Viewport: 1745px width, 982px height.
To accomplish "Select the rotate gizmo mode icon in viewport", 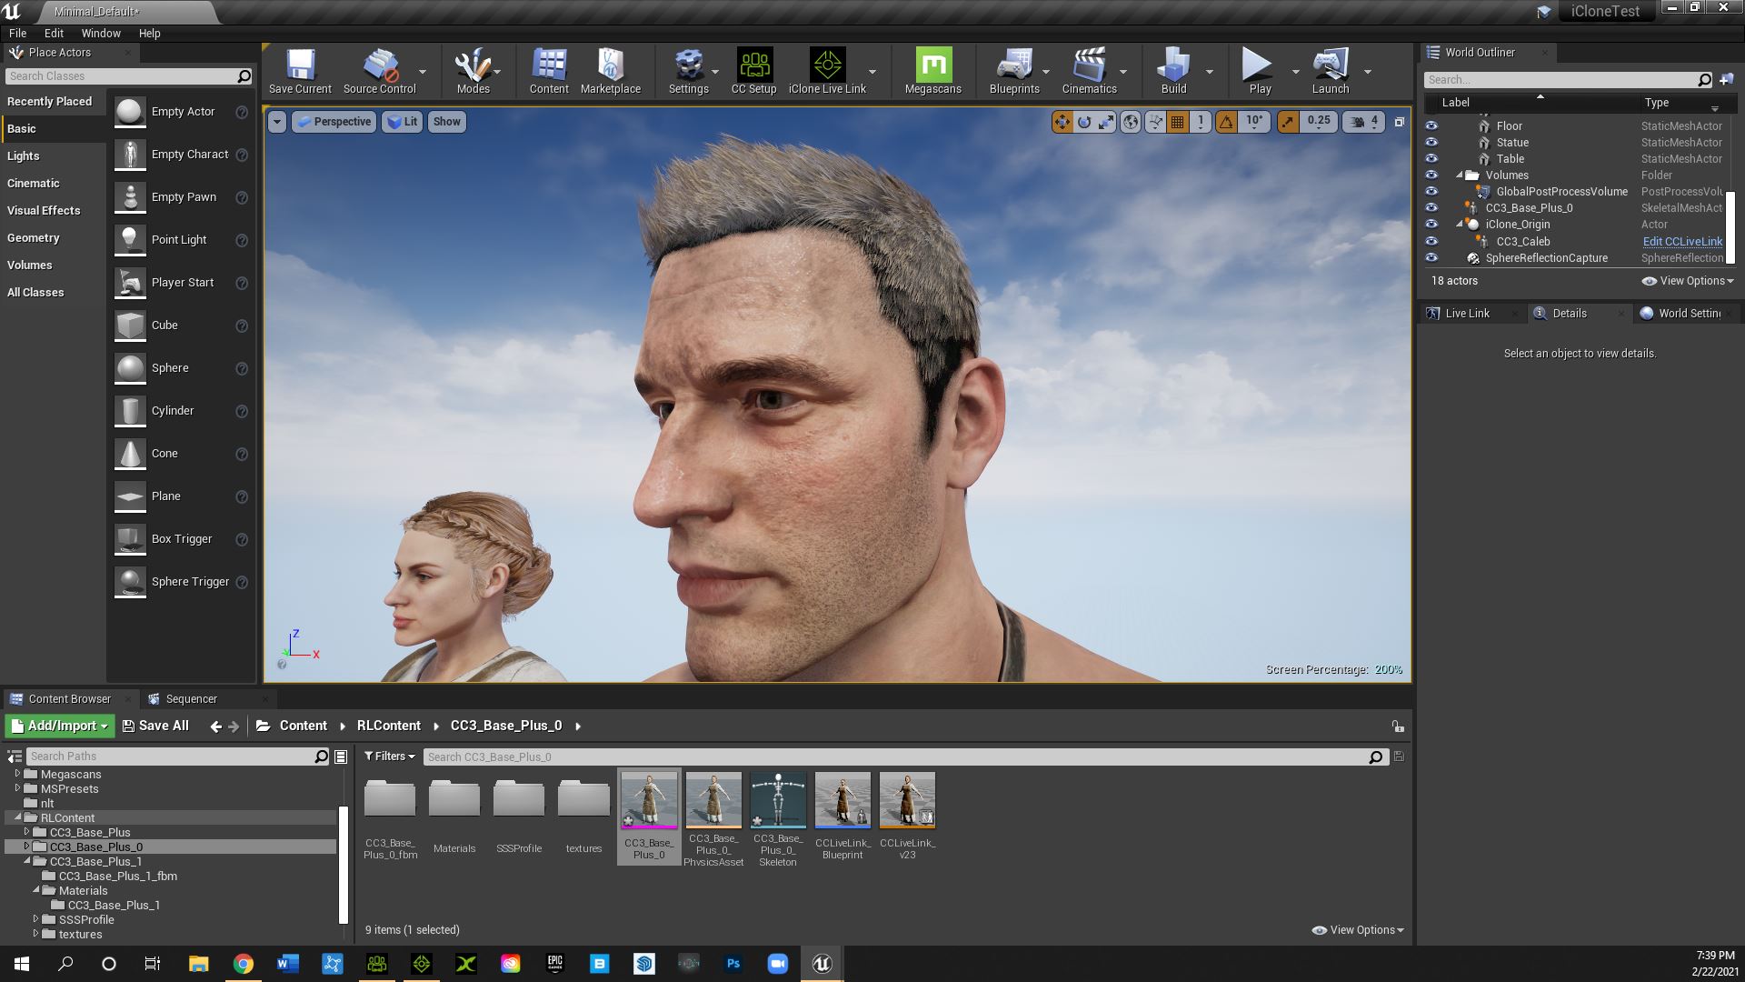I will point(1084,122).
